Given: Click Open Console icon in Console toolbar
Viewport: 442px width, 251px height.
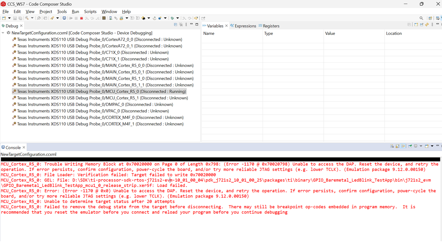Looking at the screenshot, I should pos(427,146).
